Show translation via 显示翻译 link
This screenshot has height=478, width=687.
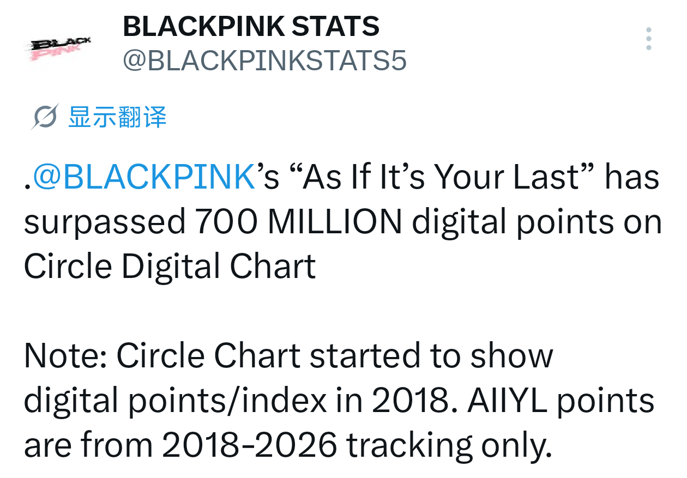coord(117,117)
